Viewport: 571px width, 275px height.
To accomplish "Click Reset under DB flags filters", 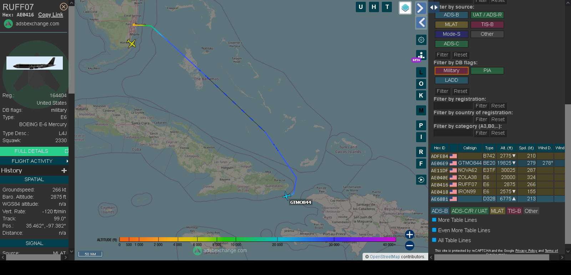I will tap(460, 91).
